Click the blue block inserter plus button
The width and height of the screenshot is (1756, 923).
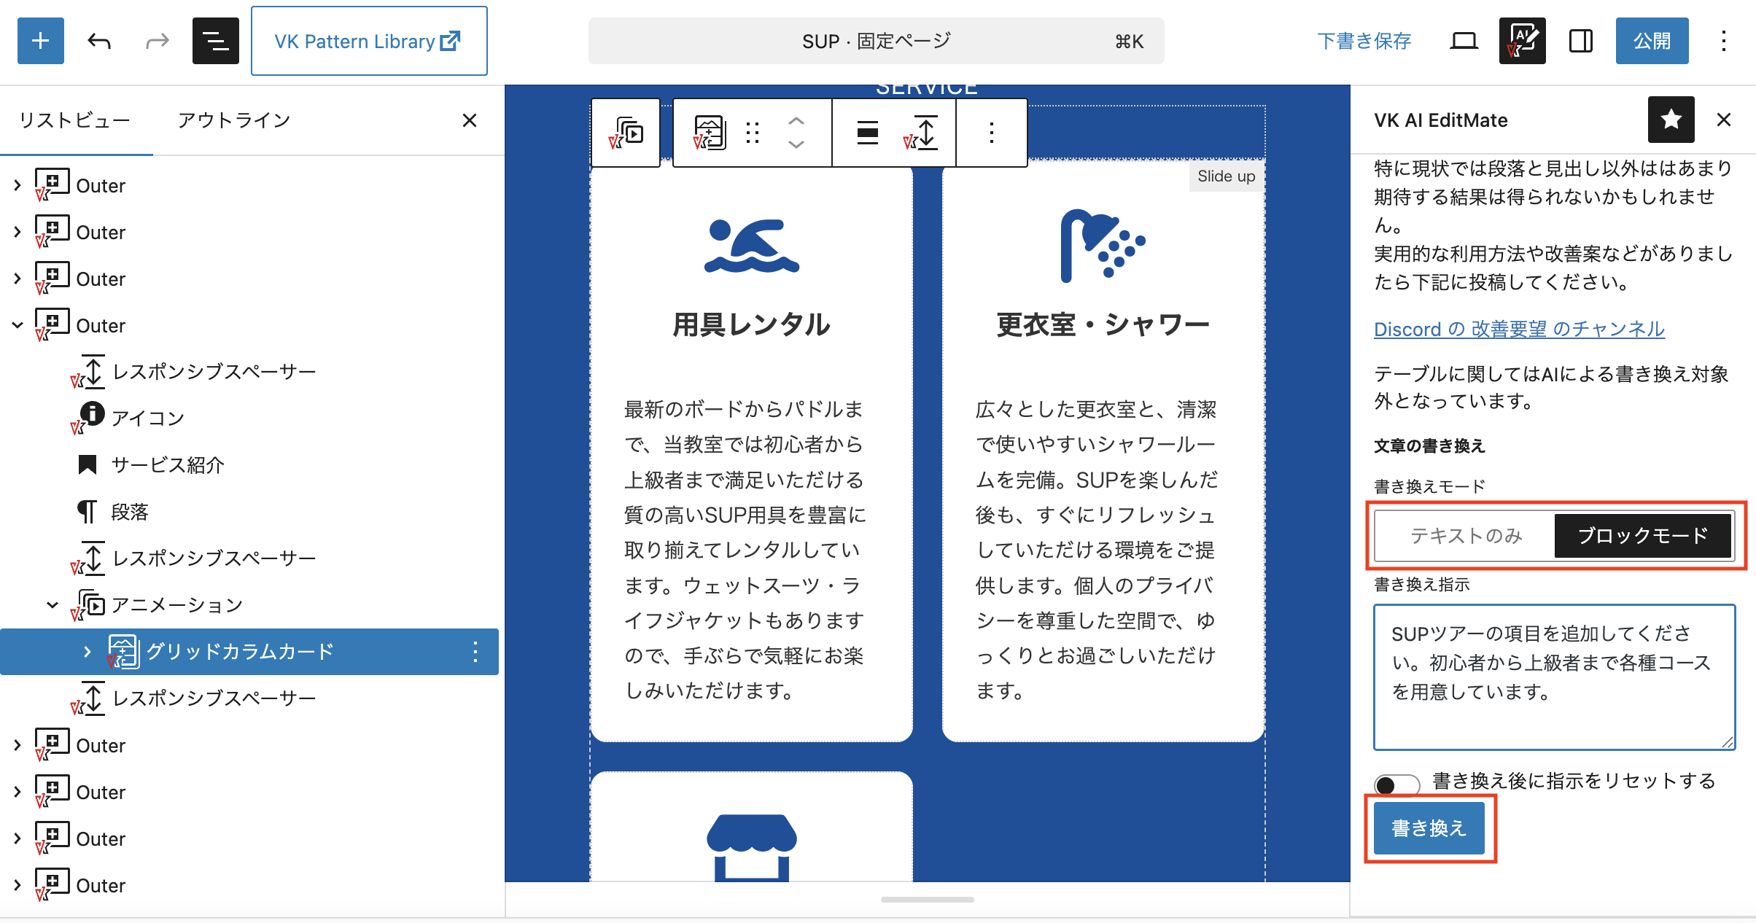tap(41, 41)
